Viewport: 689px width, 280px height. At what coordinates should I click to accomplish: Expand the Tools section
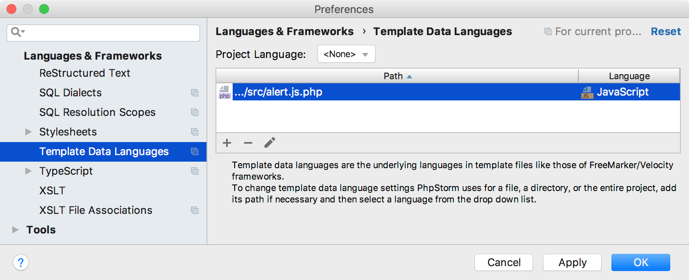coord(15,229)
